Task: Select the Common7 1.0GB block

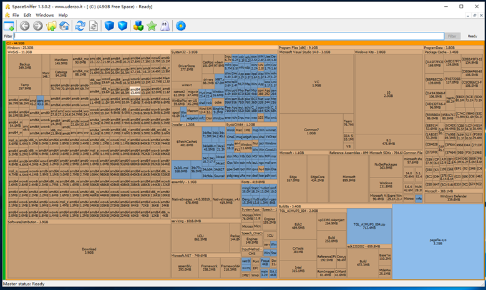Action: tap(311, 131)
